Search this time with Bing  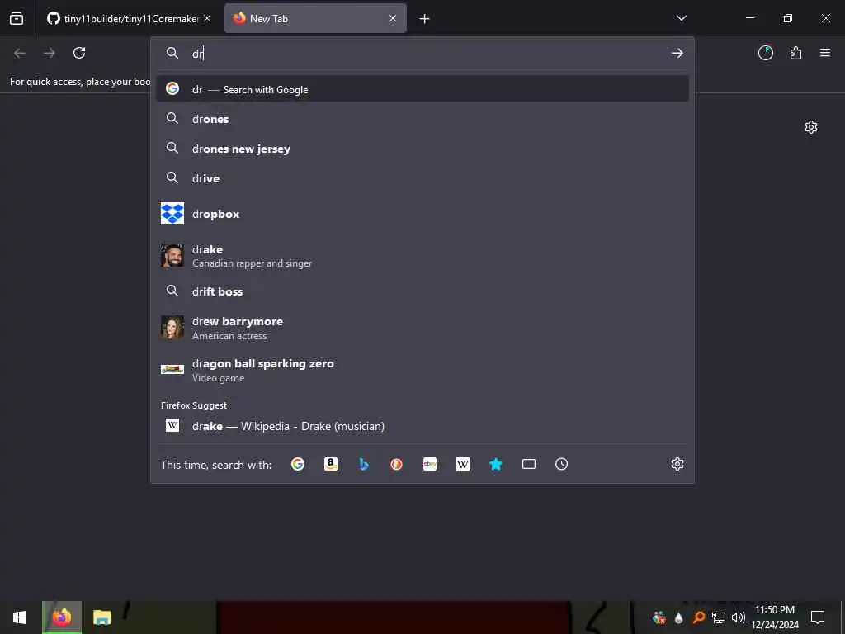pos(364,464)
